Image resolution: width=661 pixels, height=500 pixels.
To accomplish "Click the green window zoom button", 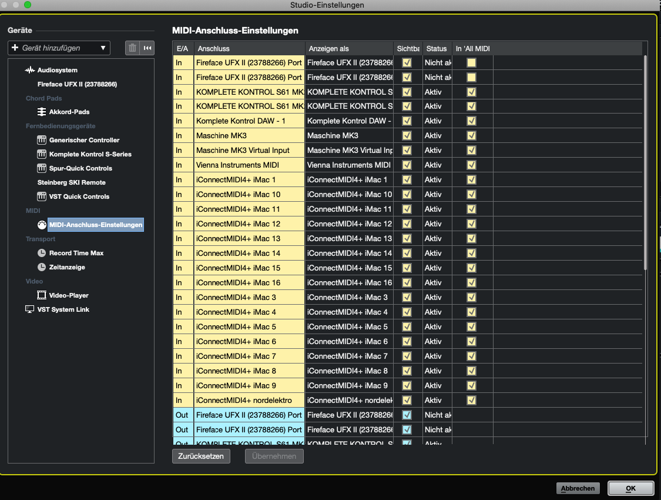I will tap(28, 5).
